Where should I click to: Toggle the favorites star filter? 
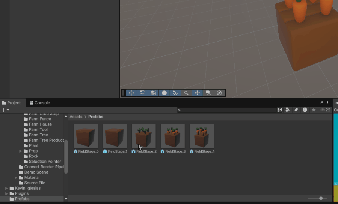(x=314, y=110)
